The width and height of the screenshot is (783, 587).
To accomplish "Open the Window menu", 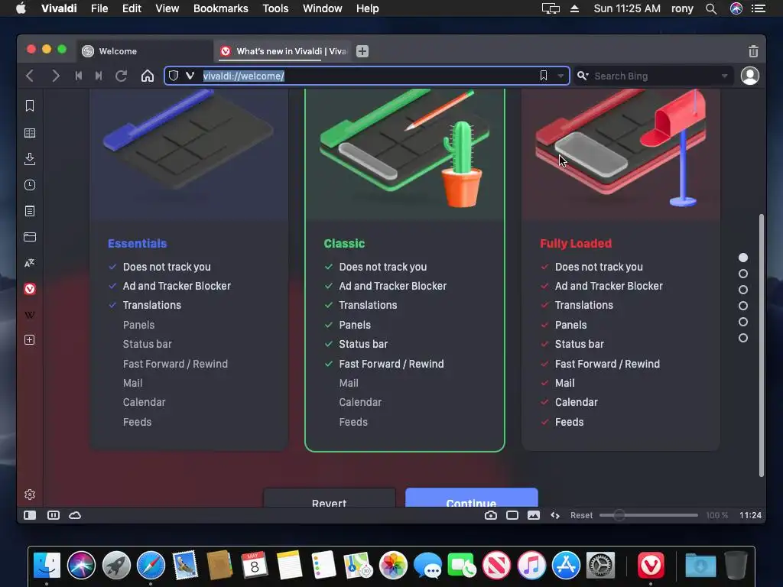I will tap(322, 8).
